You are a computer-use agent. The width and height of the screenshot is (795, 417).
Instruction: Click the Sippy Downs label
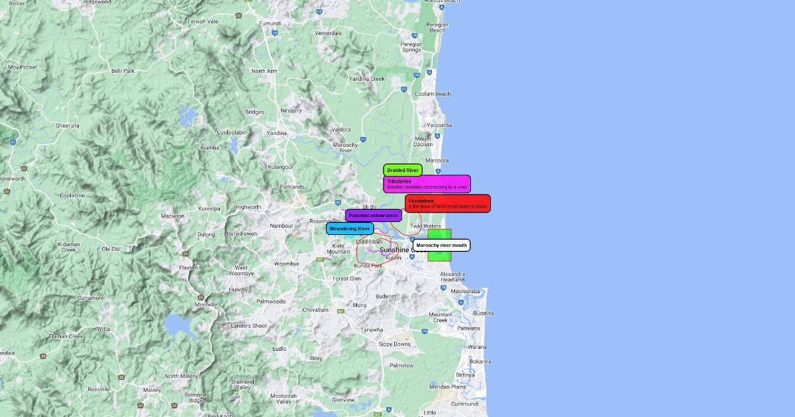[x=394, y=344]
